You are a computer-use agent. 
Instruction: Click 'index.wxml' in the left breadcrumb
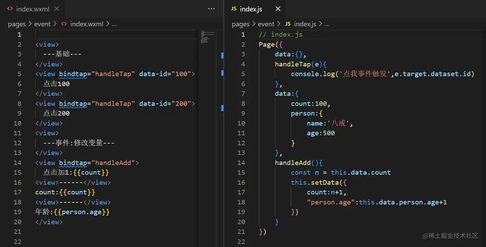(x=87, y=24)
